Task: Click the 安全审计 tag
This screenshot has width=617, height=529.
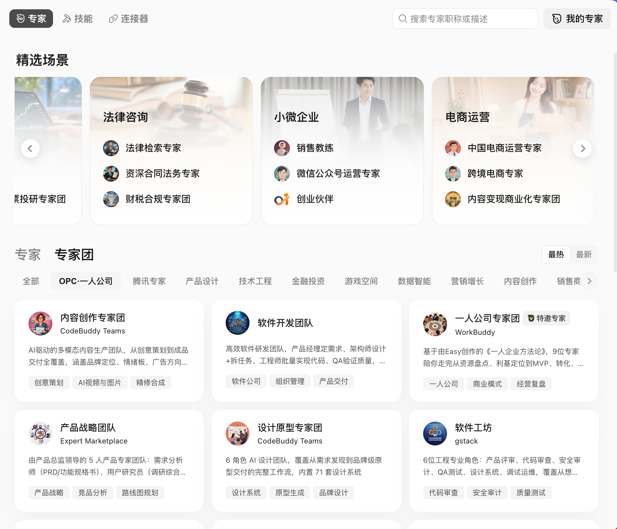Action: (x=487, y=493)
